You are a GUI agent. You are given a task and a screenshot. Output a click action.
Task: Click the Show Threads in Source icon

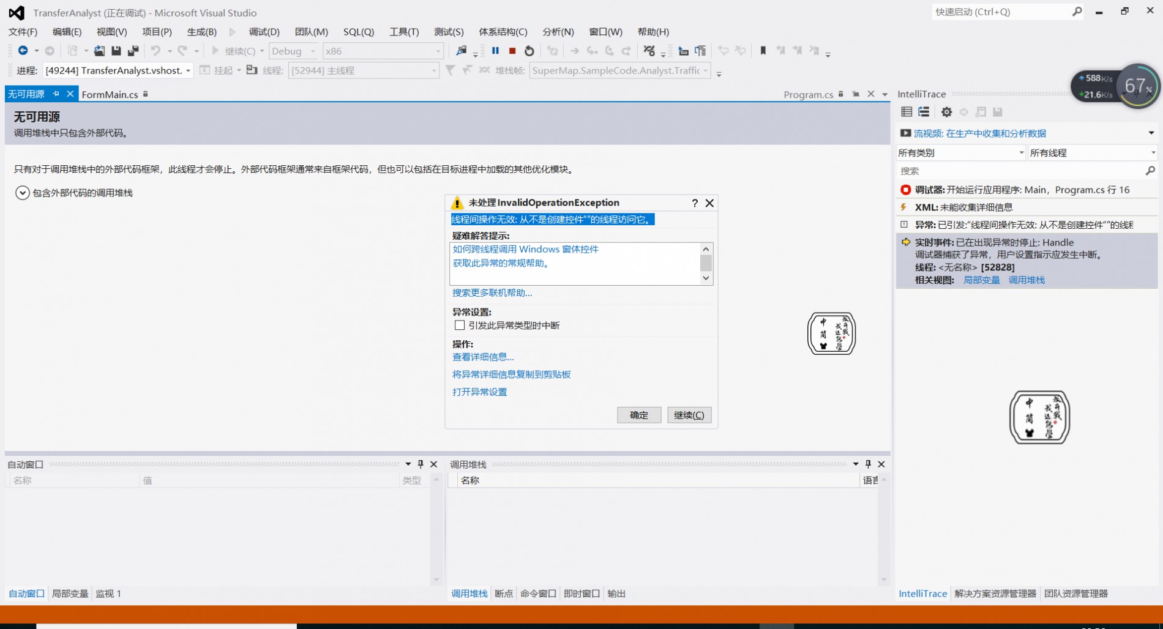tap(484, 70)
